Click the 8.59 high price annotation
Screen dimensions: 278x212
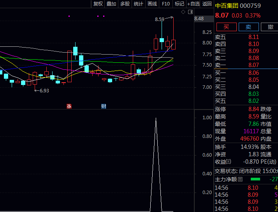(x=160, y=19)
